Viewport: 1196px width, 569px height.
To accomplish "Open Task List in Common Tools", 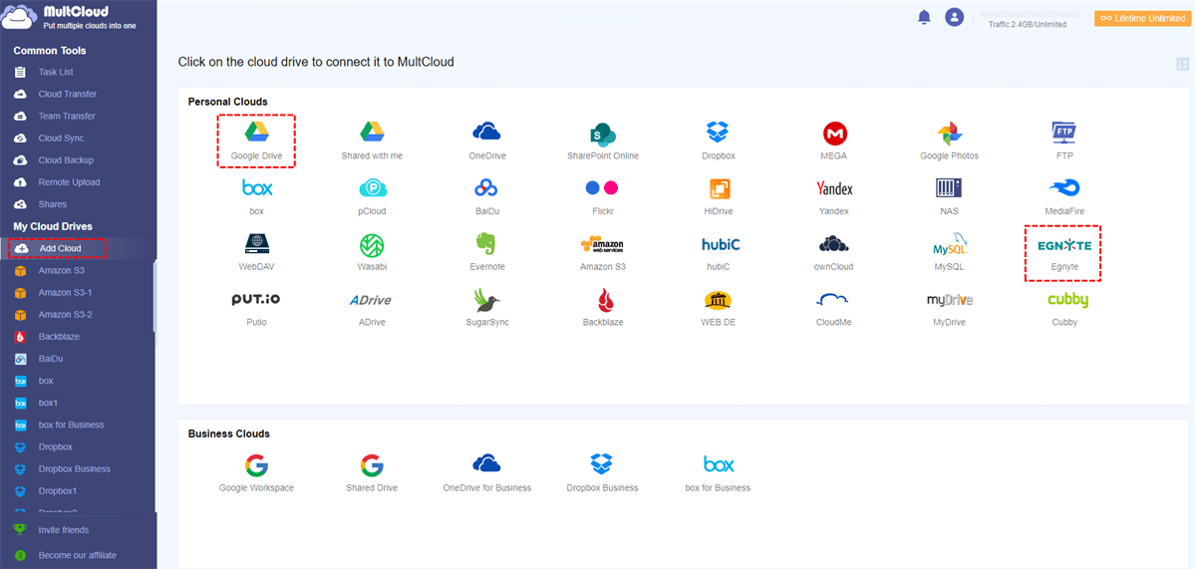I will [56, 72].
